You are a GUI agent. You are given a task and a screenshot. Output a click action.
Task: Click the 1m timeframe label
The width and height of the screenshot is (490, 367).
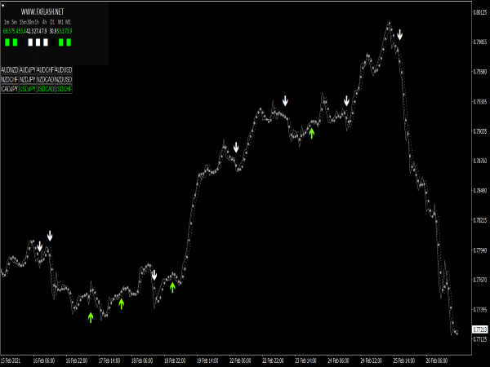click(7, 22)
